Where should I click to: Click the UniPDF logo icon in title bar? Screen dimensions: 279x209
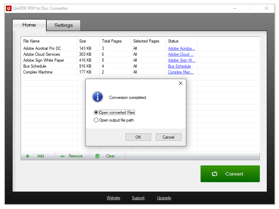(8, 8)
